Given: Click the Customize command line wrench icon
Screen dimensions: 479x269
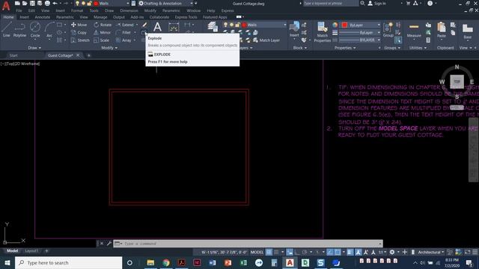Looking at the screenshot, I should click(109, 244).
